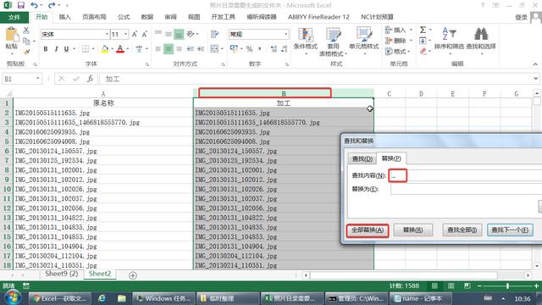Click Replace All button

pos(368,230)
